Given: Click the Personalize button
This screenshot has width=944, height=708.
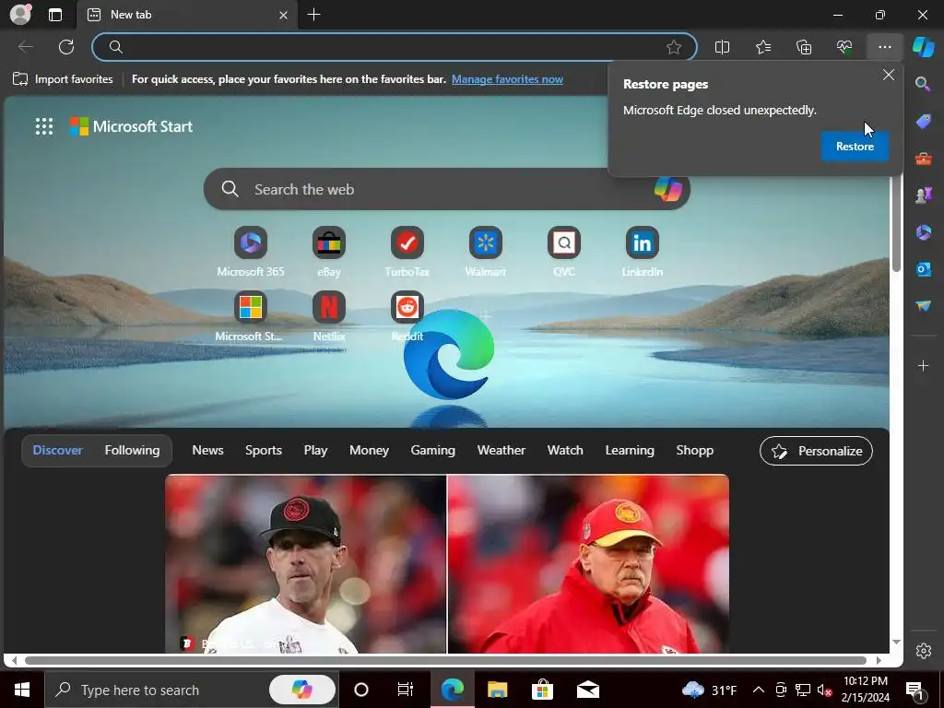Looking at the screenshot, I should pos(816,451).
